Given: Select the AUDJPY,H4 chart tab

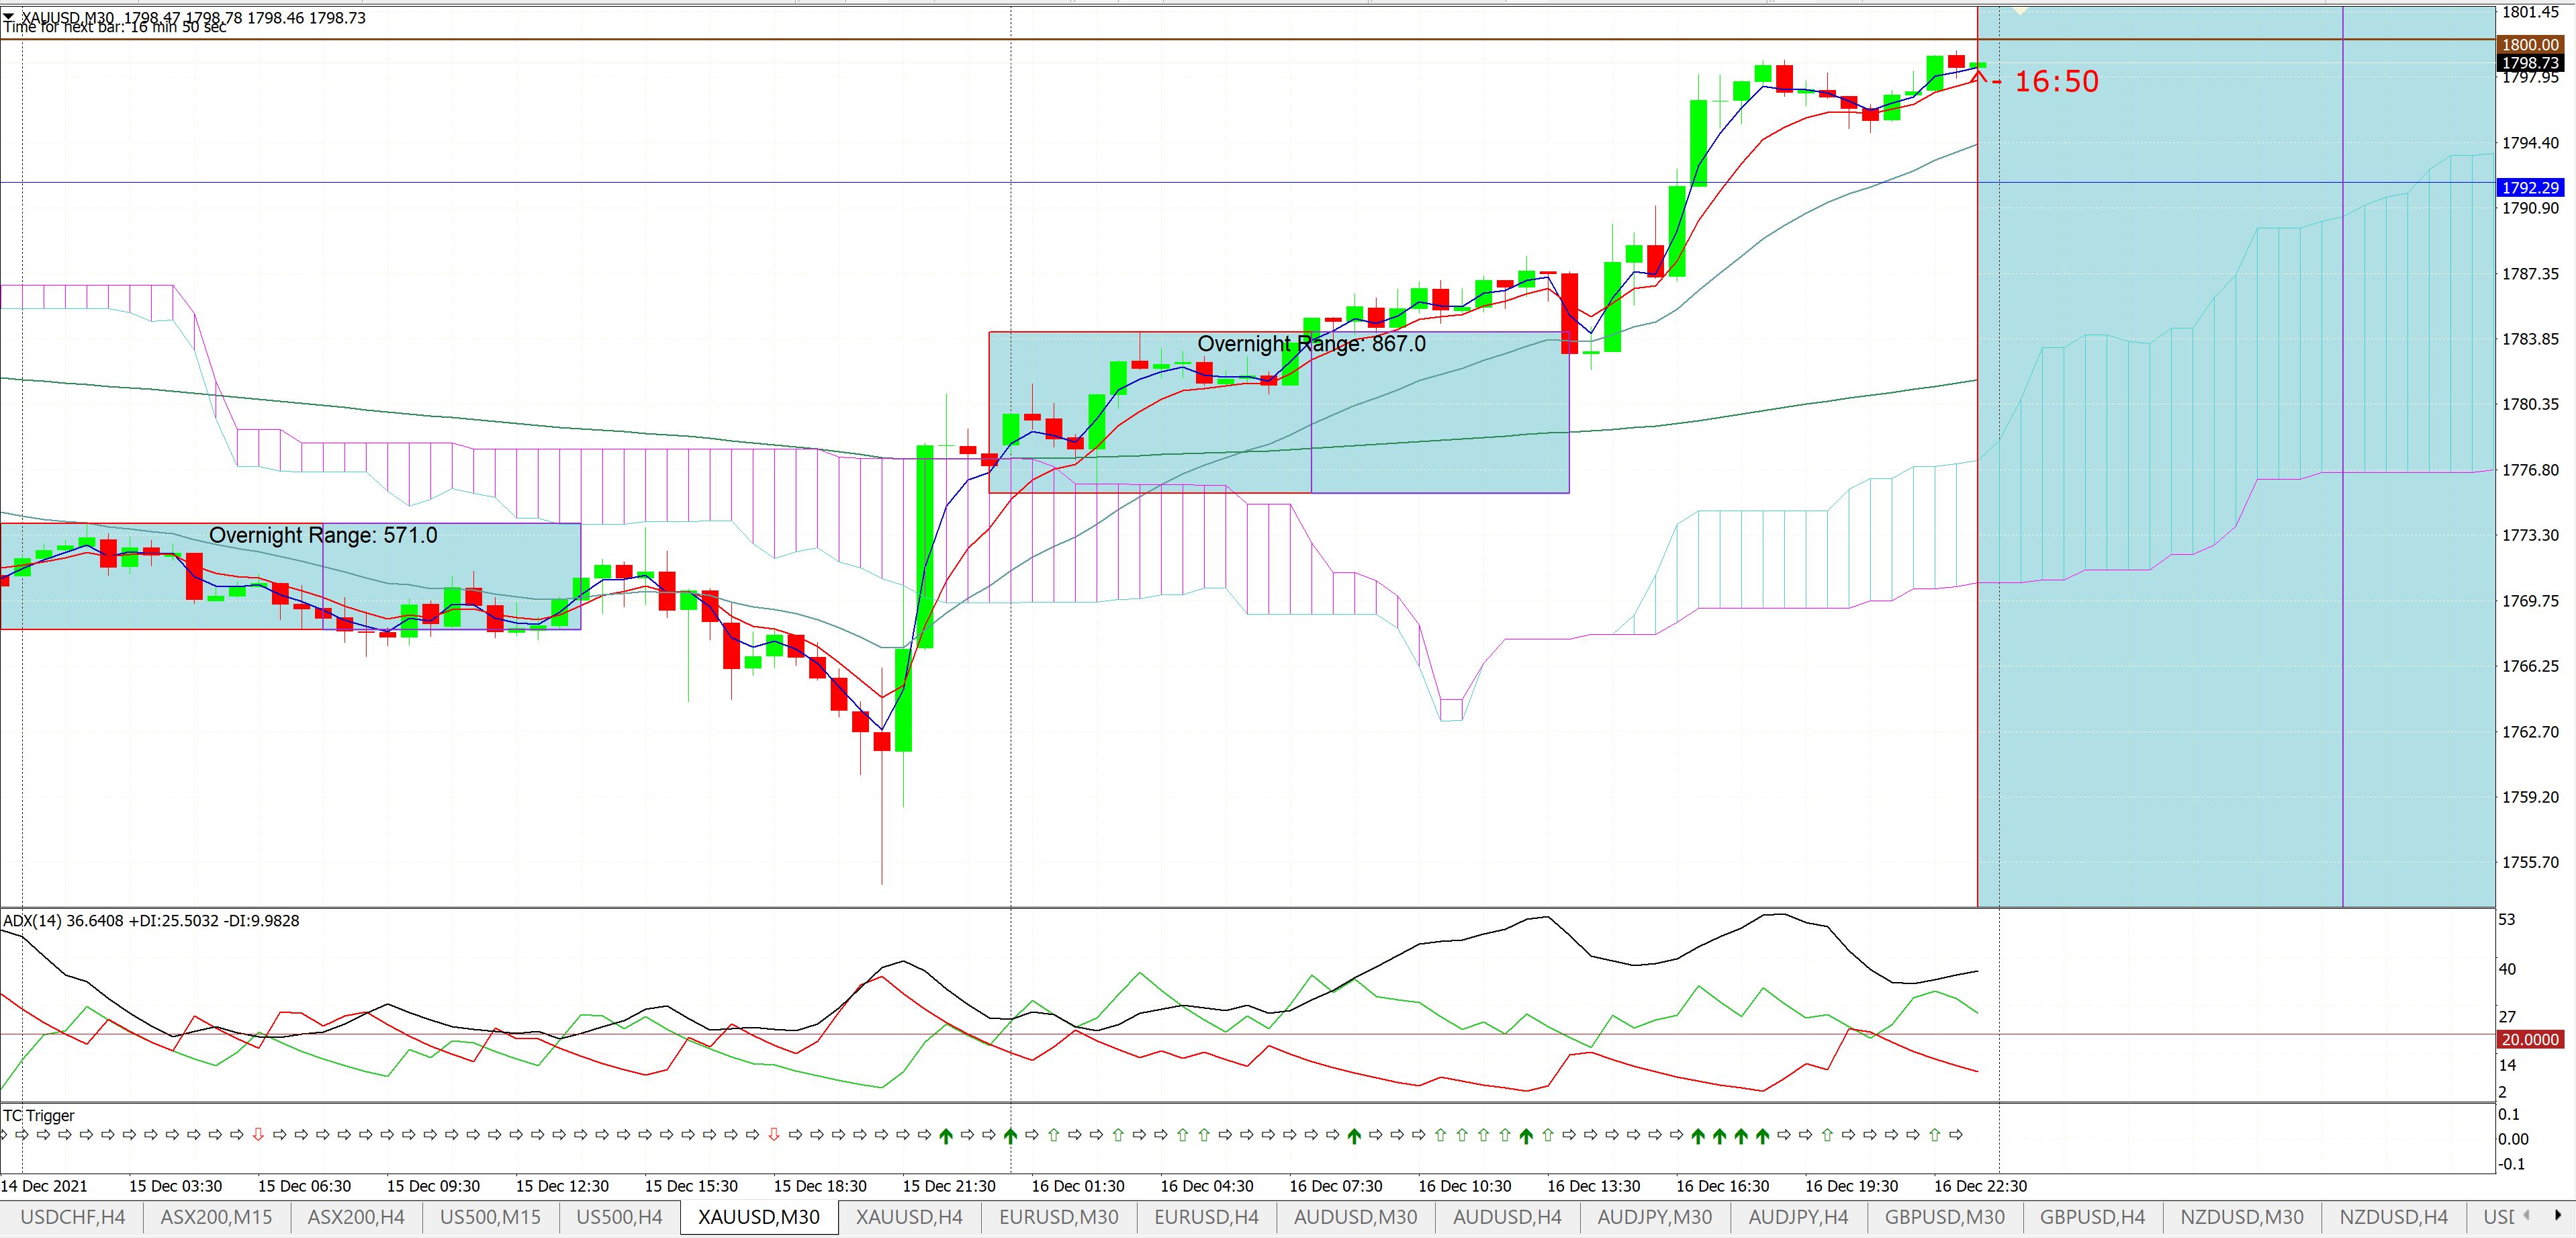Looking at the screenshot, I should tap(1798, 1217).
